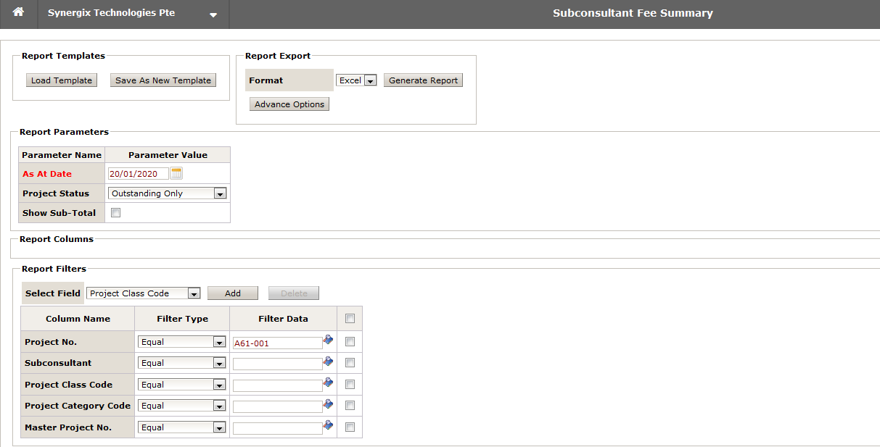
Task: Click the Load Template button
Action: [x=62, y=80]
